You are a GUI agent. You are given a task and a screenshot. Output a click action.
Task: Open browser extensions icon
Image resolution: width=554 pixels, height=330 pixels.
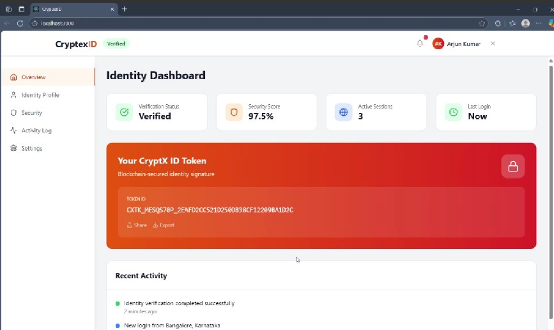(498, 23)
